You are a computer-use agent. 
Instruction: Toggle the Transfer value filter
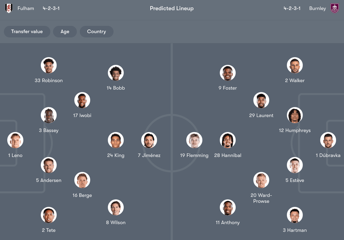27,32
